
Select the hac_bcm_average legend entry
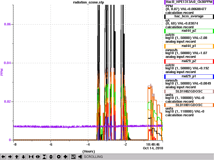coord(189,17)
